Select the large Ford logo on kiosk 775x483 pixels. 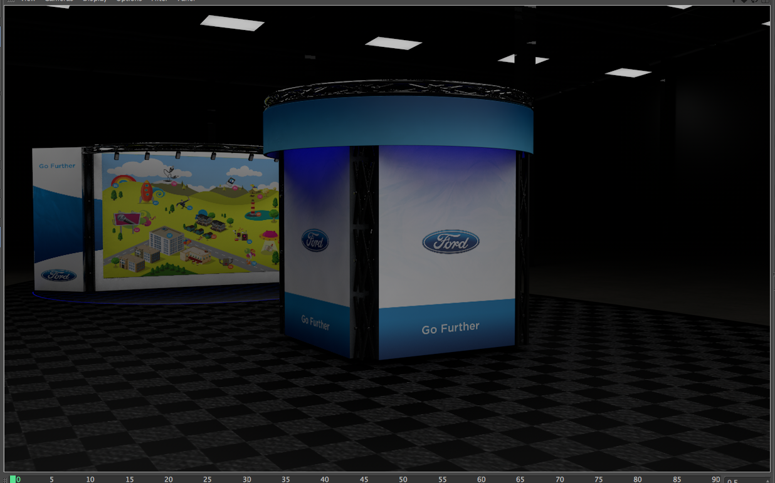click(450, 242)
